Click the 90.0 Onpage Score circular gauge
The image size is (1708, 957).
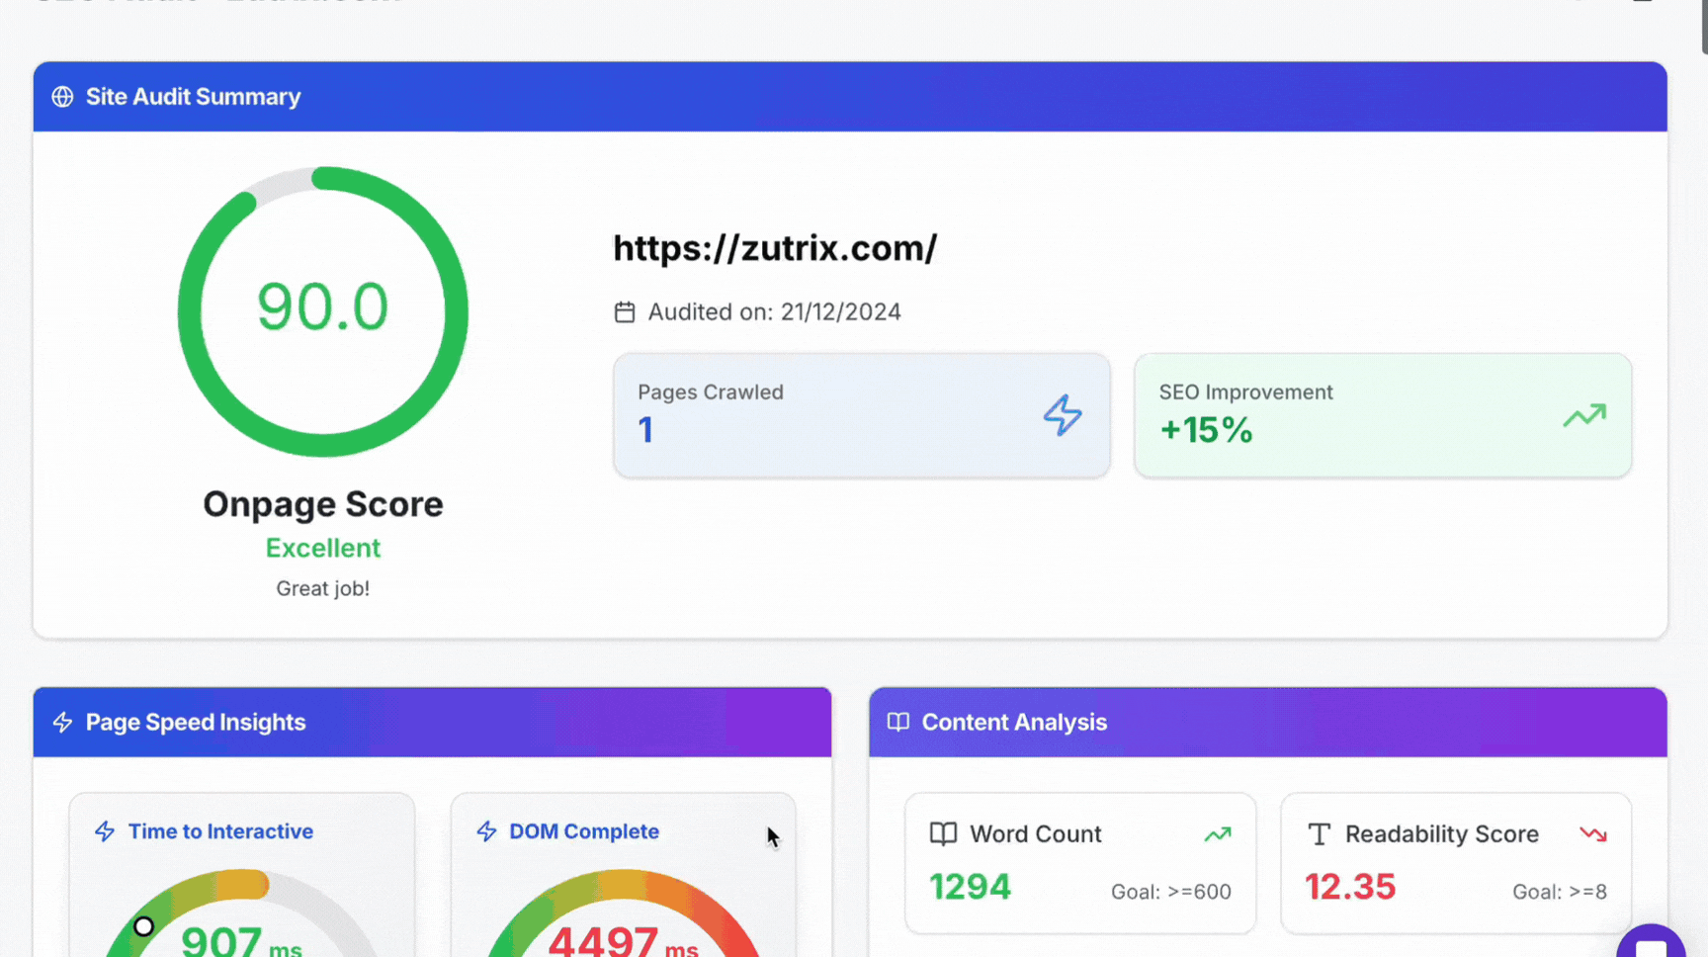[x=323, y=311]
